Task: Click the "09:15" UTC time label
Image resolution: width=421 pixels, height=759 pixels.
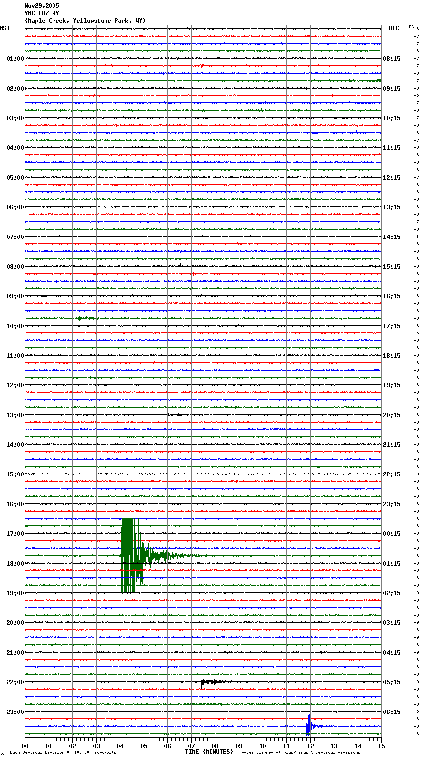Action: 392,89
